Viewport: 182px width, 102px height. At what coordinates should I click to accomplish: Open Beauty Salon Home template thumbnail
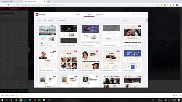click(90, 59)
